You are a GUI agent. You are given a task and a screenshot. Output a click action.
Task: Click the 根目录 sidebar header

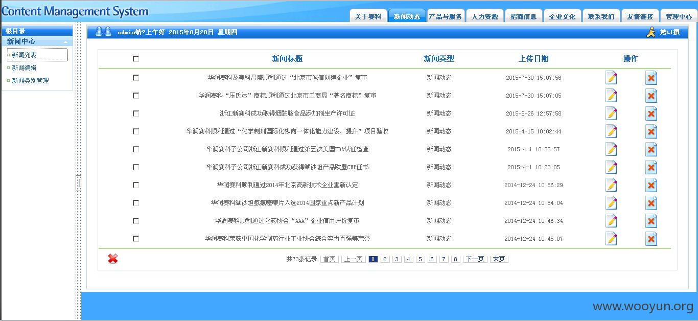click(x=37, y=31)
